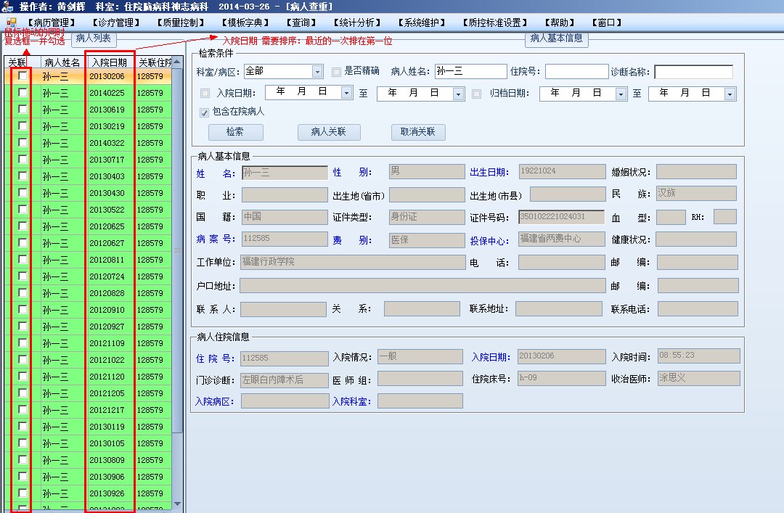Click the 住院床号 field h-09
This screenshot has width=784, height=513.
(561, 378)
